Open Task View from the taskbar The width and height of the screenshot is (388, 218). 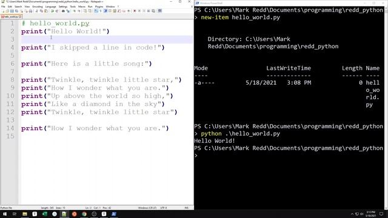point(15,214)
